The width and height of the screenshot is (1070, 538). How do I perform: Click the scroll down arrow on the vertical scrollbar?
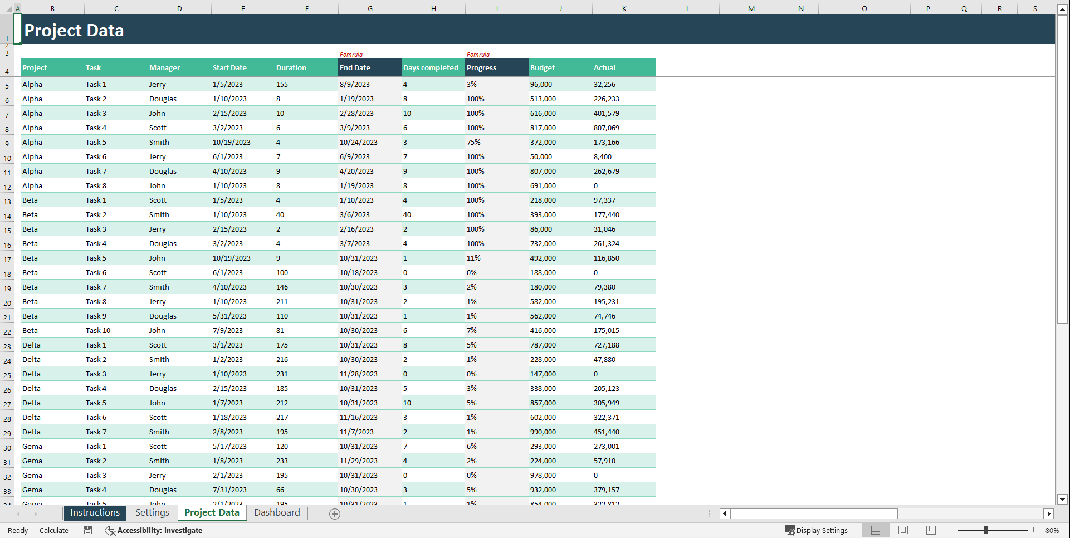click(1063, 500)
